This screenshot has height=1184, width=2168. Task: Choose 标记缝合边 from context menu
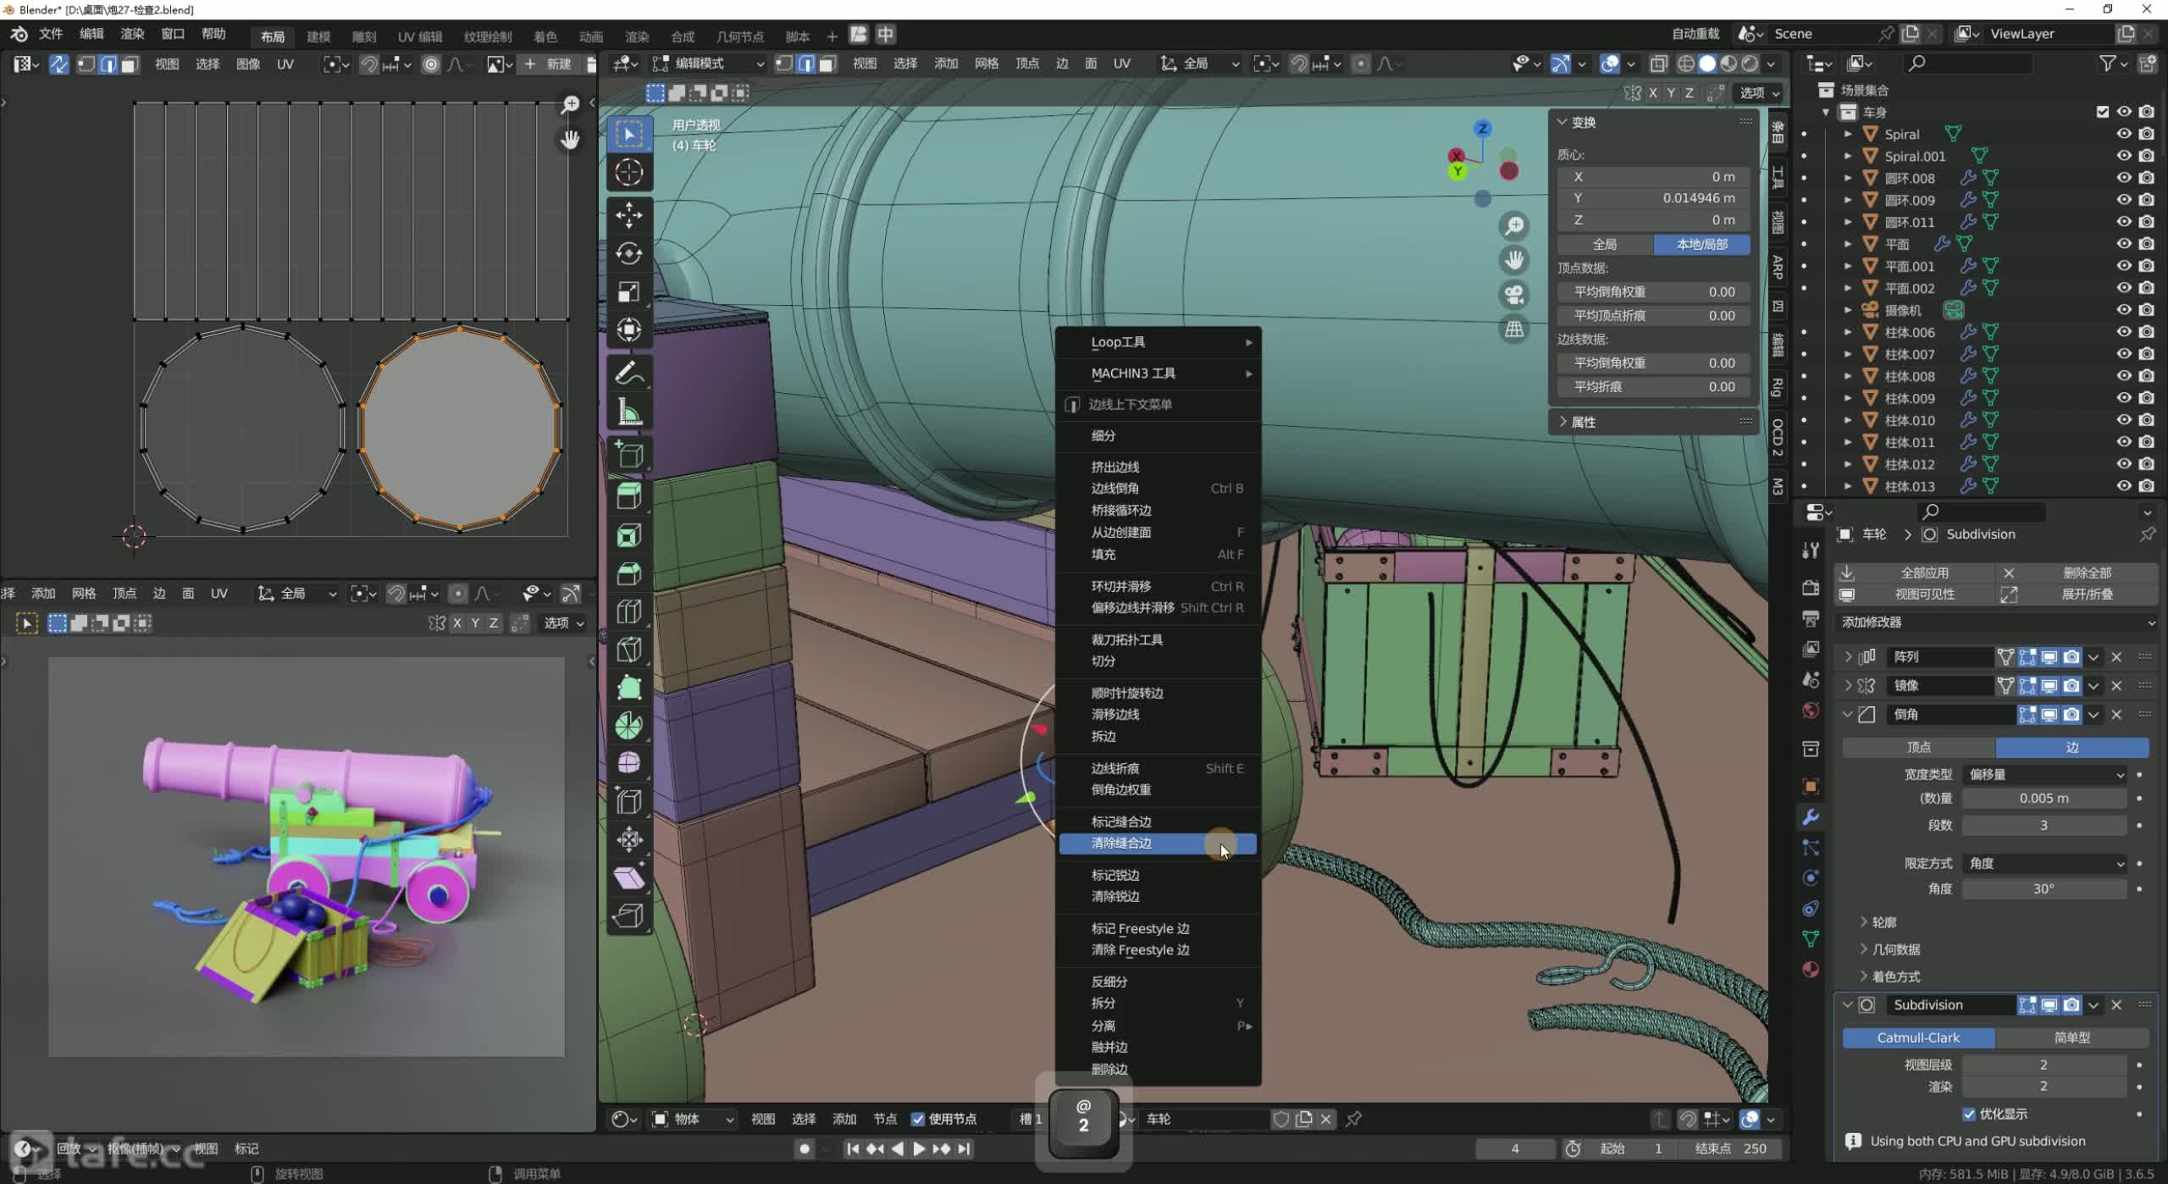click(x=1158, y=822)
